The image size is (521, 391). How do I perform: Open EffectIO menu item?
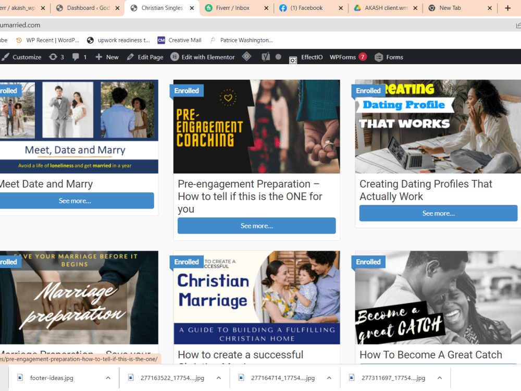[312, 57]
